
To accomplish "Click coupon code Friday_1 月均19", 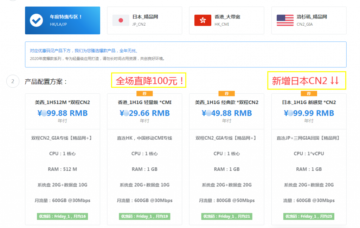I will click(144, 216).
